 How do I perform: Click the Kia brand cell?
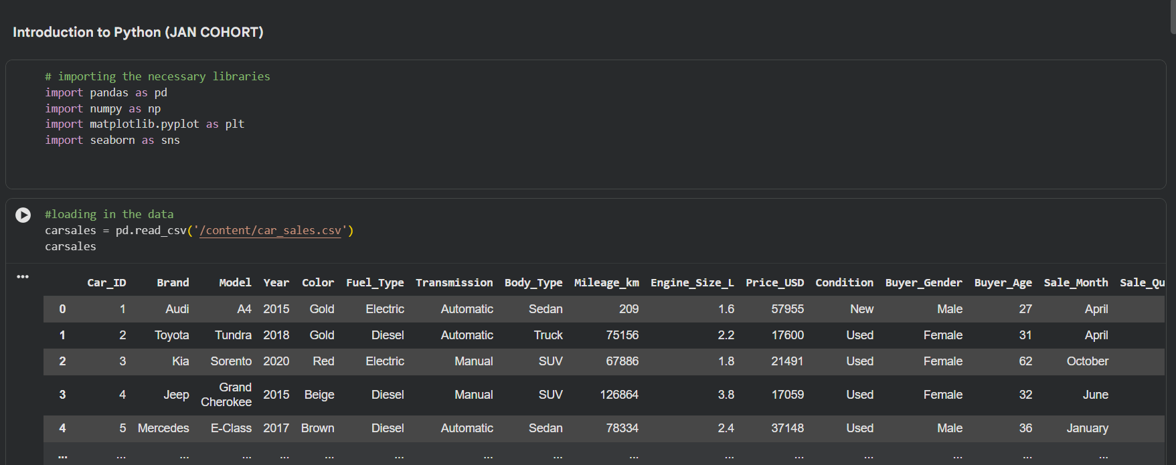click(181, 361)
